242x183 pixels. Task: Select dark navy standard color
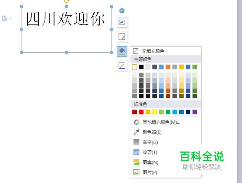coord(188,112)
